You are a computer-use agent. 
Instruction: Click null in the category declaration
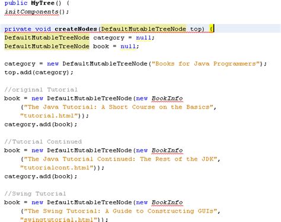(x=143, y=38)
